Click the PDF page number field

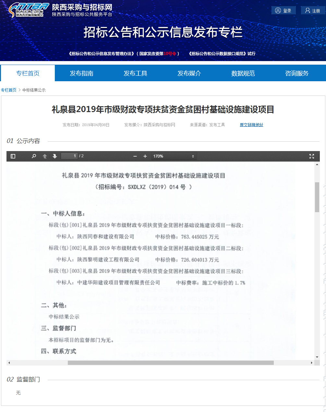(69, 156)
